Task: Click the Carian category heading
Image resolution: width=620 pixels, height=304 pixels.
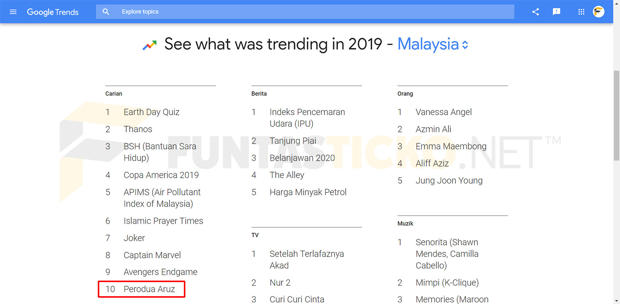Action: 114,94
